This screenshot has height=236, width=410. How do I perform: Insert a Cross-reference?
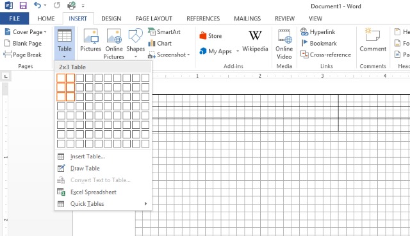[326, 55]
